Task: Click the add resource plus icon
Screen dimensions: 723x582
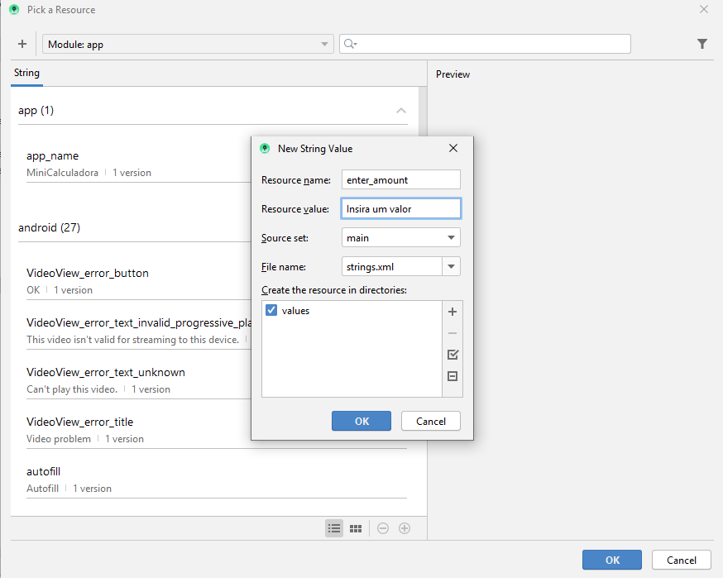Action: point(22,44)
